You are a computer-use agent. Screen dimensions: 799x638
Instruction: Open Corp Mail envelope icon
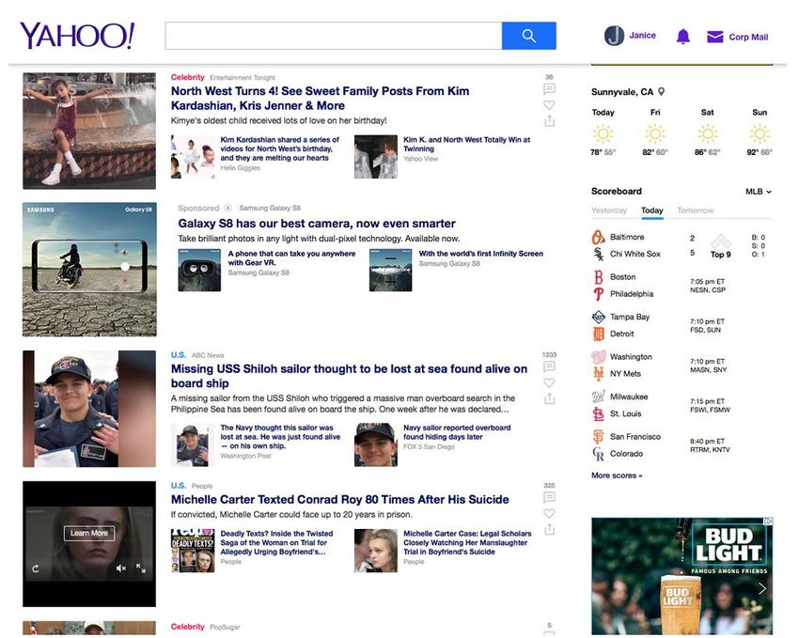714,37
